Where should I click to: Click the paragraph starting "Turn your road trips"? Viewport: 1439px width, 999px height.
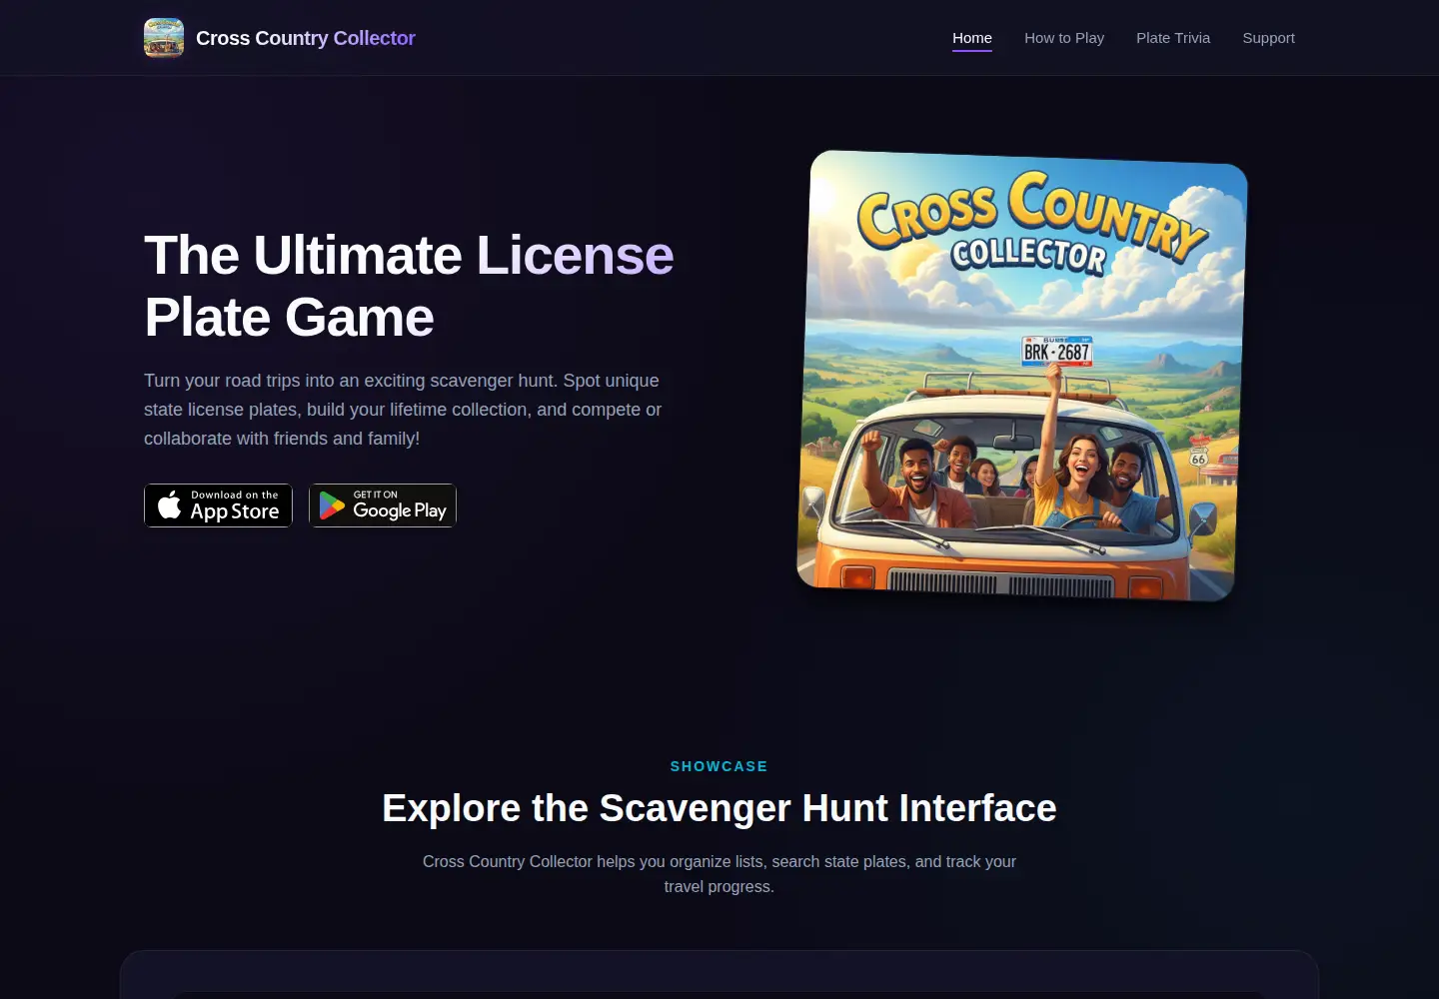coord(403,410)
